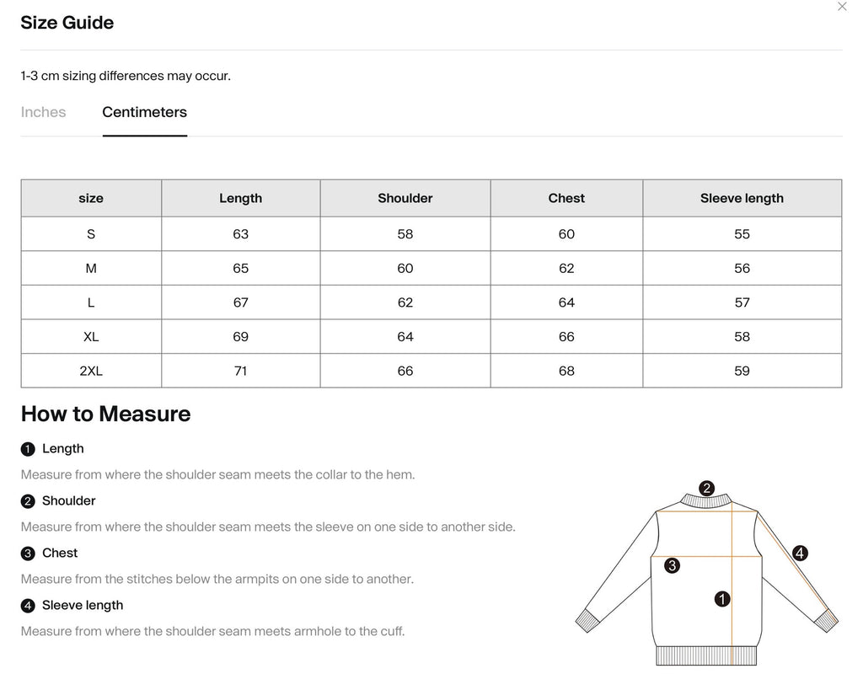Close the Size Guide dialog
The height and width of the screenshot is (690, 863).
pos(841,7)
